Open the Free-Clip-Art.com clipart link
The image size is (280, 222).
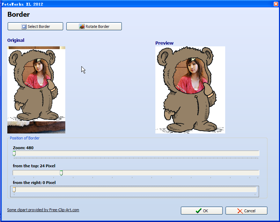(43, 210)
